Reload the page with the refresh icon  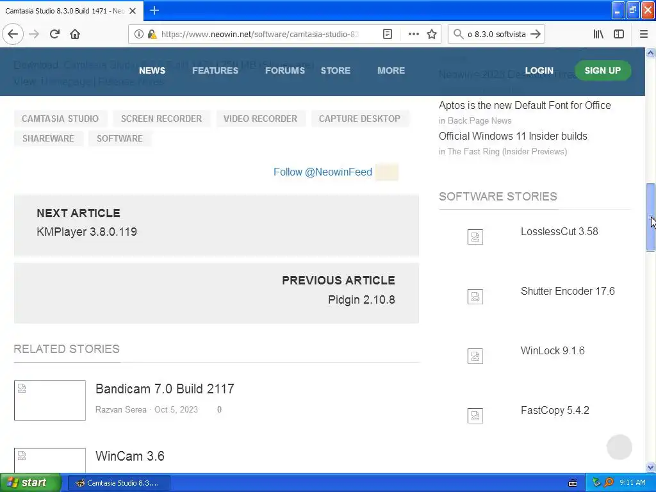(54, 34)
